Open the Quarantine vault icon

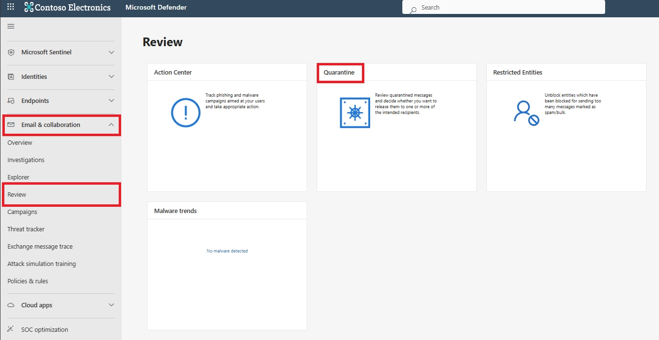(x=355, y=112)
